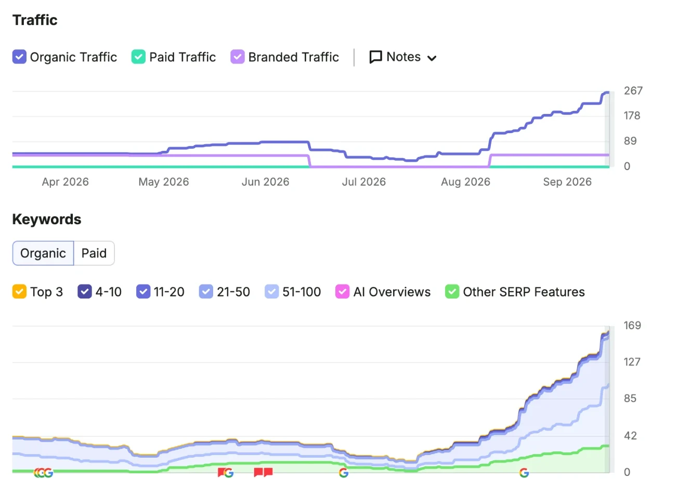The width and height of the screenshot is (678, 479).
Task: Switch to the Paid keywords tab
Action: tap(94, 253)
